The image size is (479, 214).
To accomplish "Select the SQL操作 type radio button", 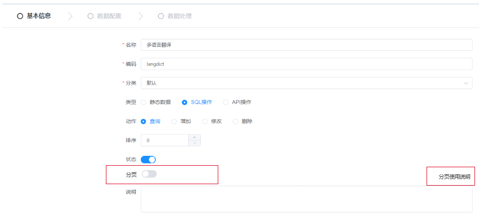I will click(x=184, y=103).
